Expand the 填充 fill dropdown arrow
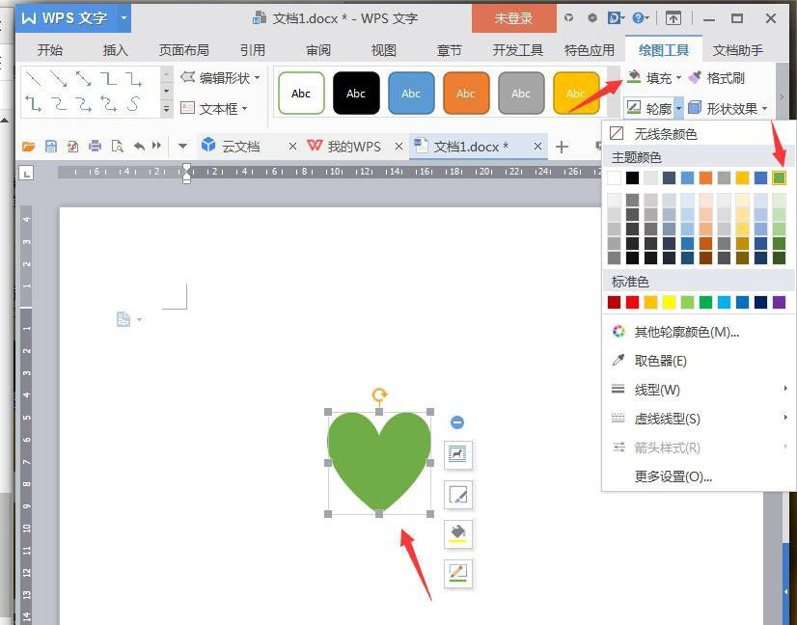The image size is (797, 625). (x=678, y=78)
